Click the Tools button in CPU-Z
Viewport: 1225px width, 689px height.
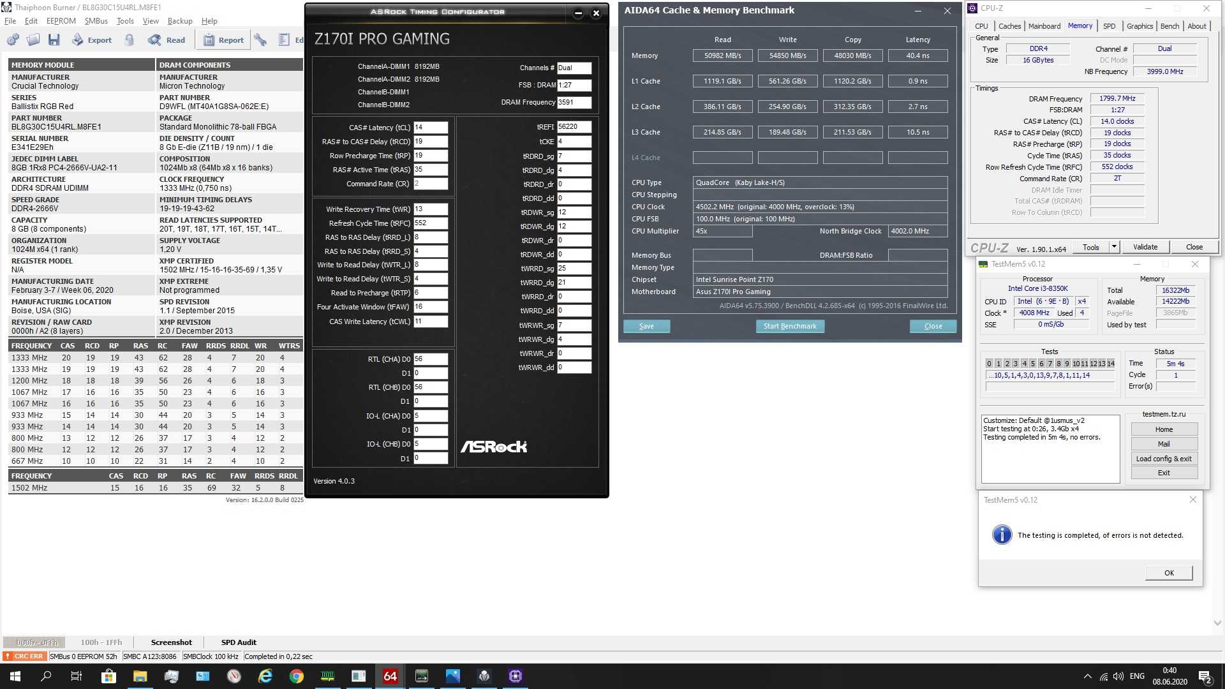point(1091,248)
